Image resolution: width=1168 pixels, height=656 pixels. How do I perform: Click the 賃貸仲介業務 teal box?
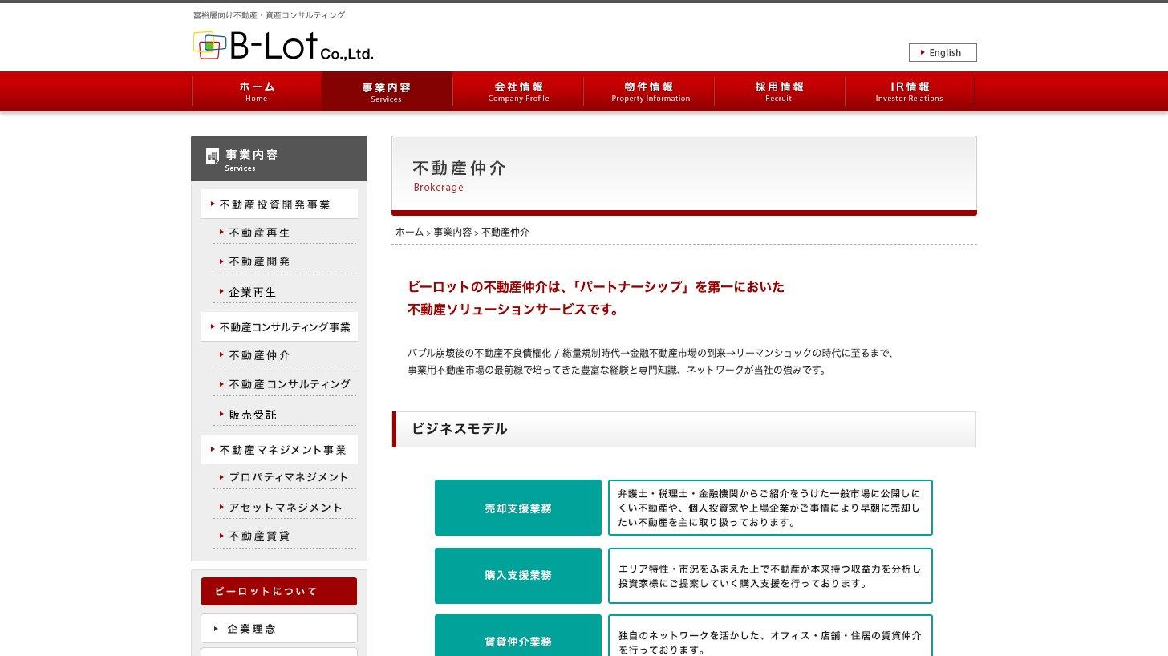coord(518,636)
